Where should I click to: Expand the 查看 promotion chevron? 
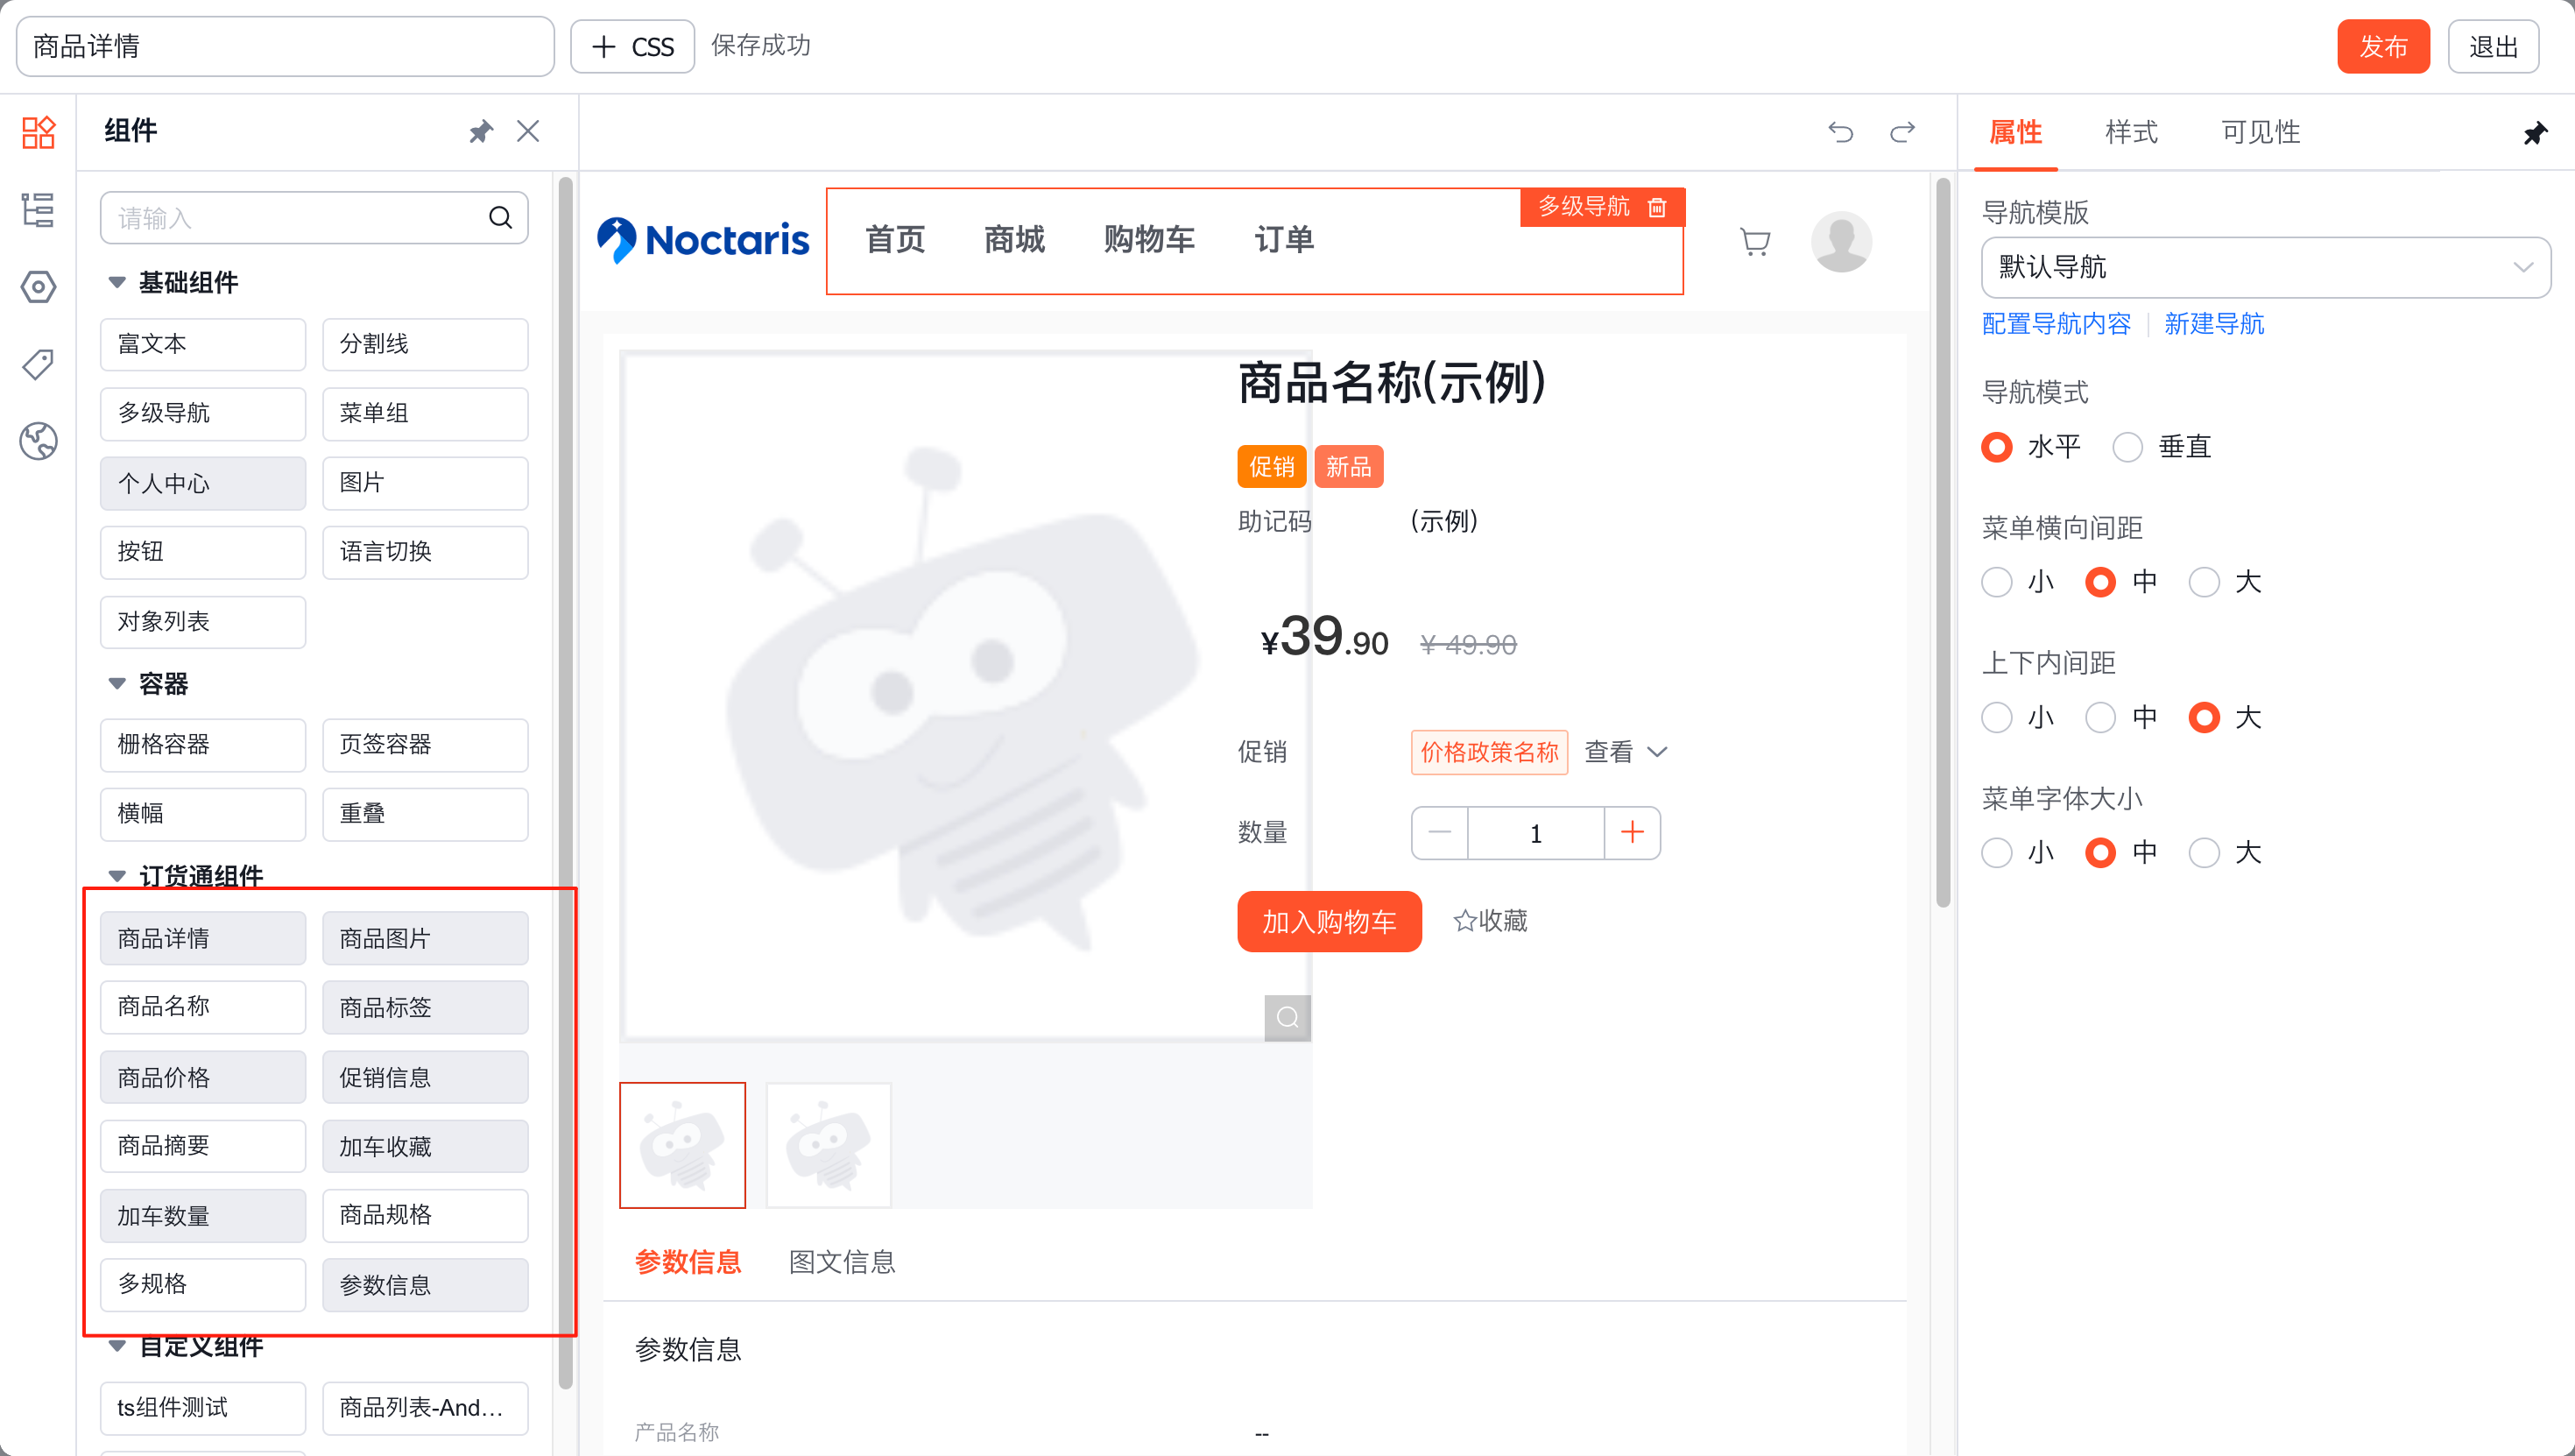[x=1656, y=751]
